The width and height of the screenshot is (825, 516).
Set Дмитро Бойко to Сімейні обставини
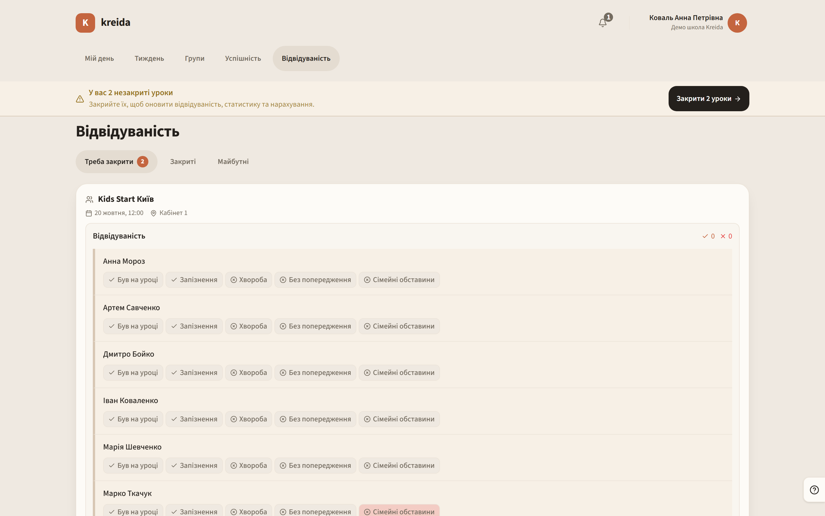[399, 373]
